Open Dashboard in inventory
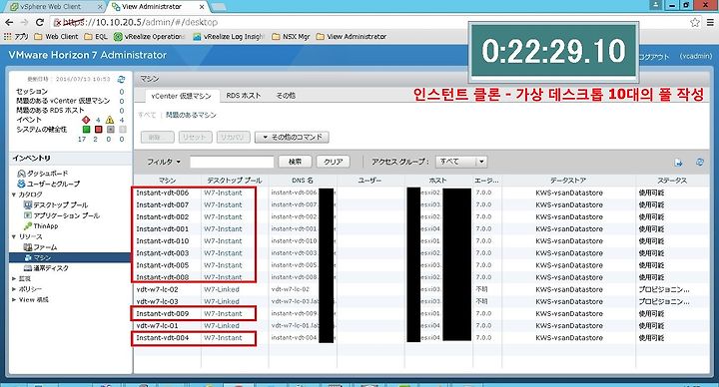Image resolution: width=719 pixels, height=387 pixels. 43,174
